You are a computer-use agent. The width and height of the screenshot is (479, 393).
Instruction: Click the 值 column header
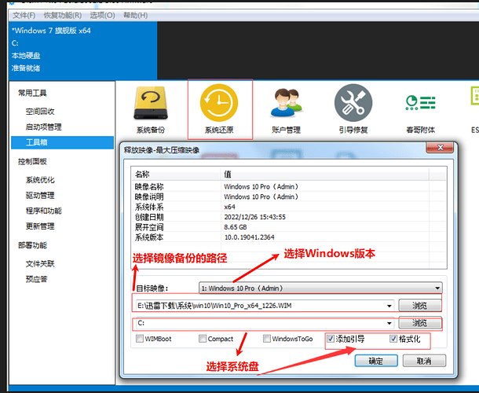(325, 174)
